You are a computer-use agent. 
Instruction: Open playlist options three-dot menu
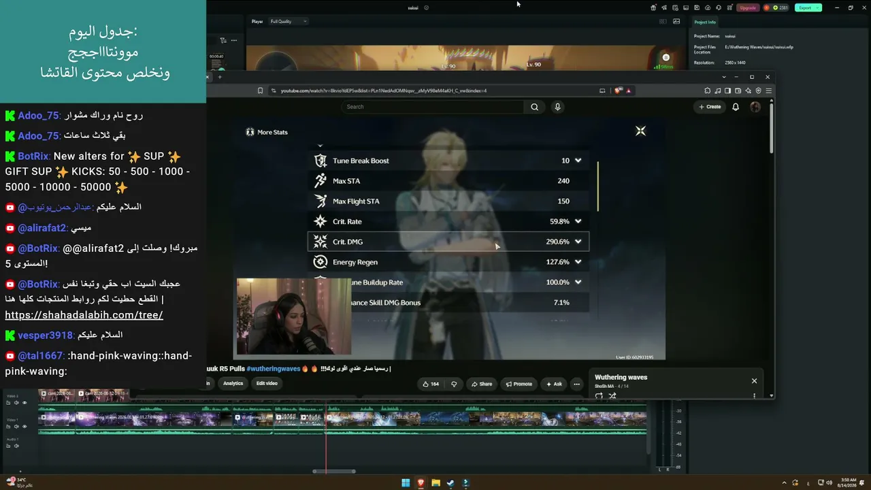[754, 395]
